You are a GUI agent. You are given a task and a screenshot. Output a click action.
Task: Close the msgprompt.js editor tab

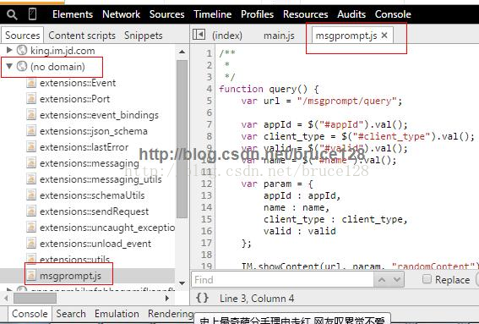pos(384,36)
